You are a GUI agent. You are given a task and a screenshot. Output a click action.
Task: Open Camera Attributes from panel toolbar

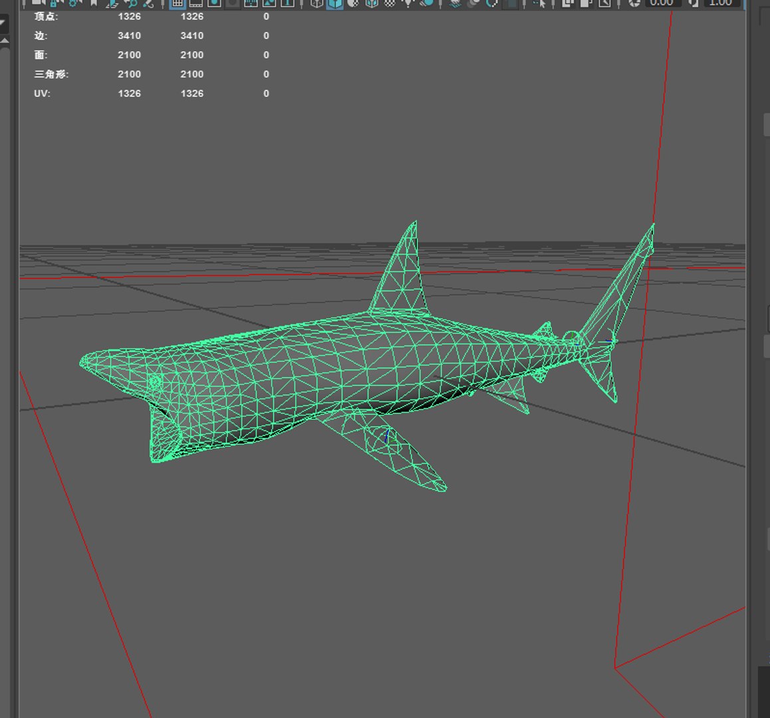click(74, 3)
